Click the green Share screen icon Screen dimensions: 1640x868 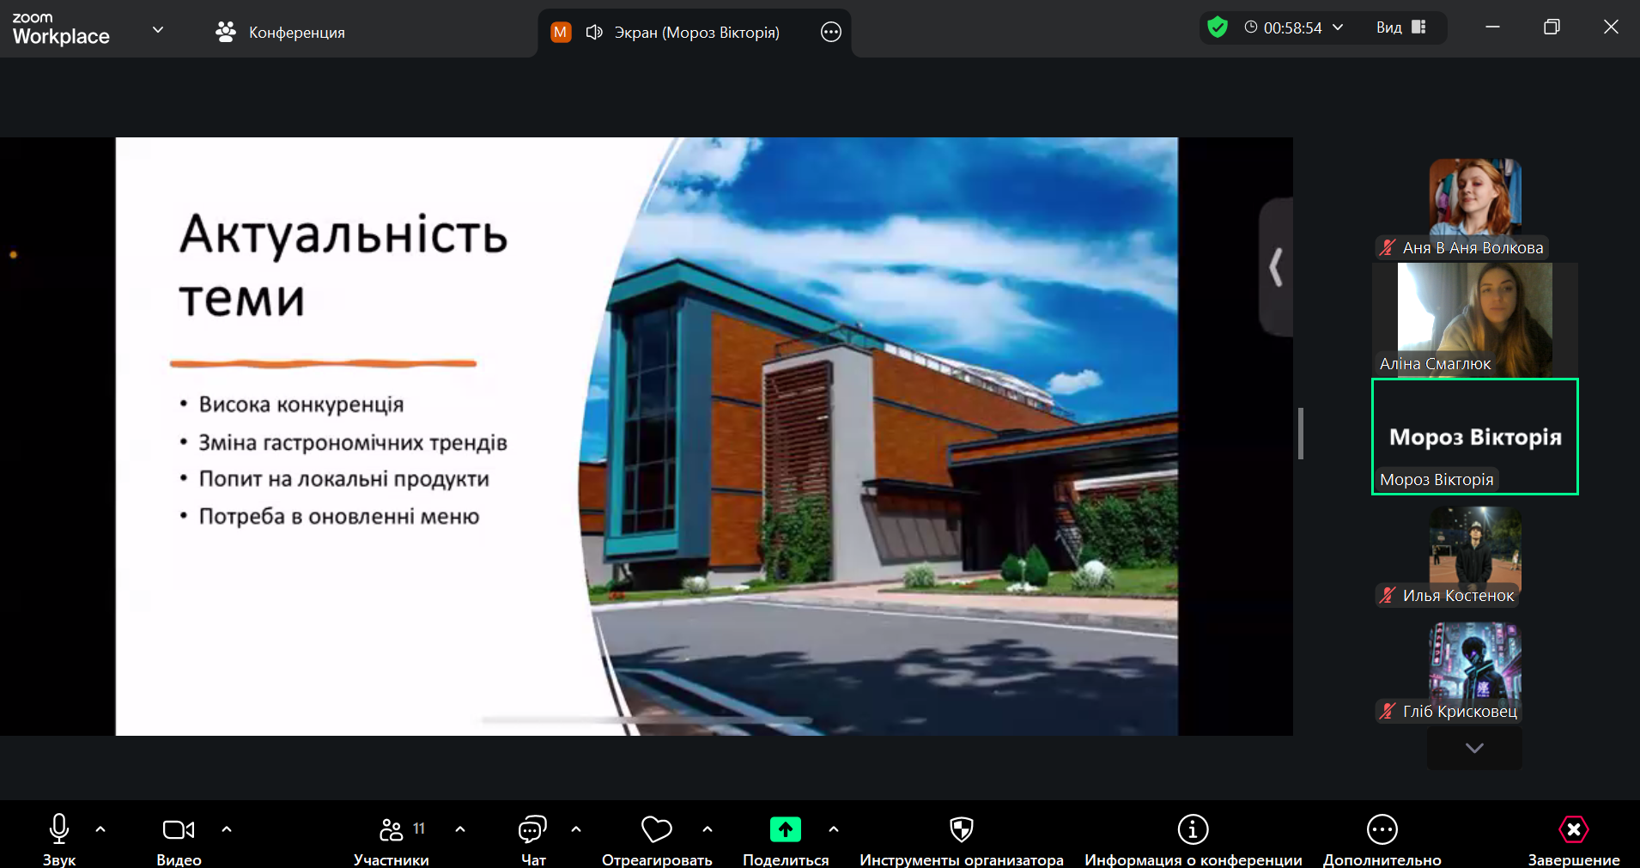[x=785, y=829]
